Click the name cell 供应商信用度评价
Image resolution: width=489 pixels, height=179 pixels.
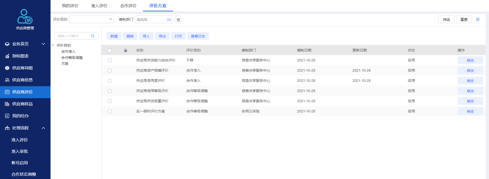tap(151, 80)
